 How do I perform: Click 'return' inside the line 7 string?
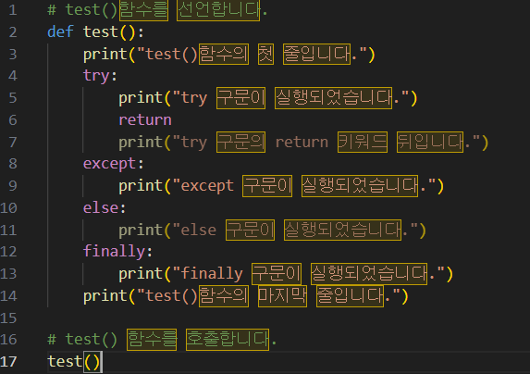pos(302,142)
